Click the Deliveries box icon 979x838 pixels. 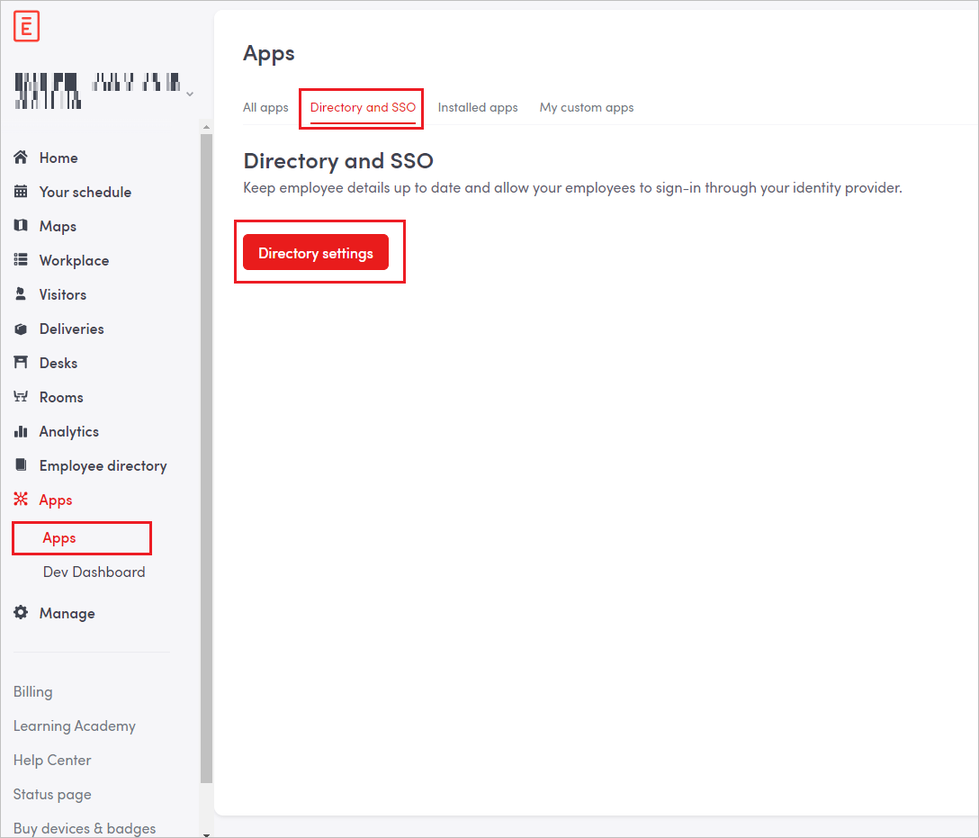click(21, 329)
